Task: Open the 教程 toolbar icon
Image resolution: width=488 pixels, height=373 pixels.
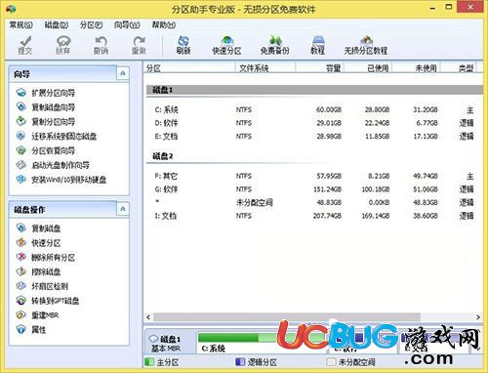Action: pos(317,45)
